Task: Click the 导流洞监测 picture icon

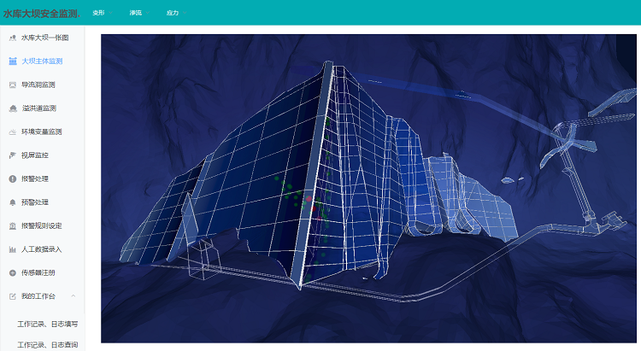Action: pos(12,85)
